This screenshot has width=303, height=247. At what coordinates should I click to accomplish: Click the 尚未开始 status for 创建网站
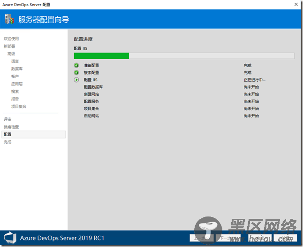pos(251,94)
